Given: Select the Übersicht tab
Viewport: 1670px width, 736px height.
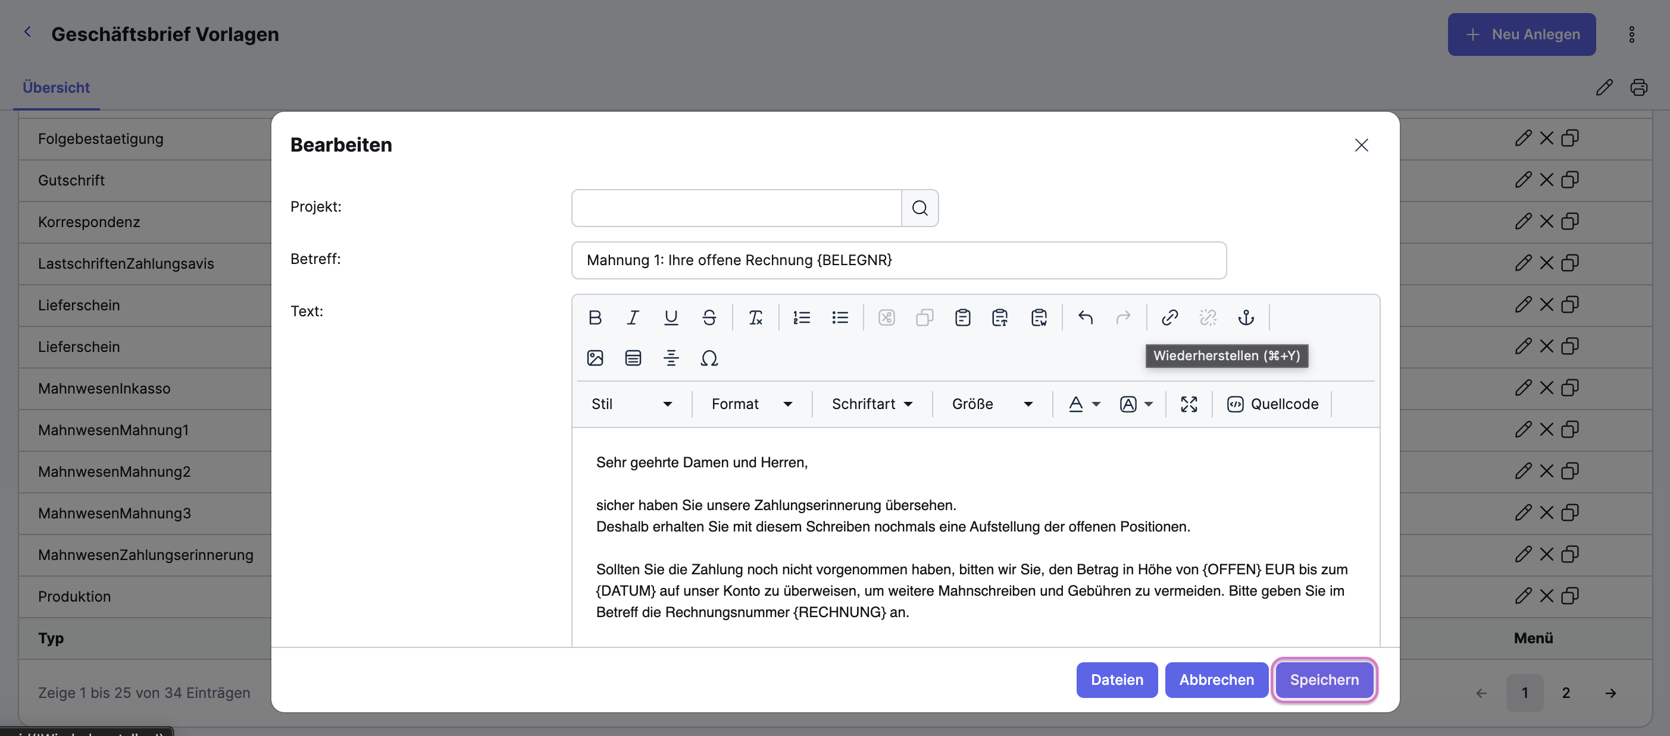Looking at the screenshot, I should [56, 87].
